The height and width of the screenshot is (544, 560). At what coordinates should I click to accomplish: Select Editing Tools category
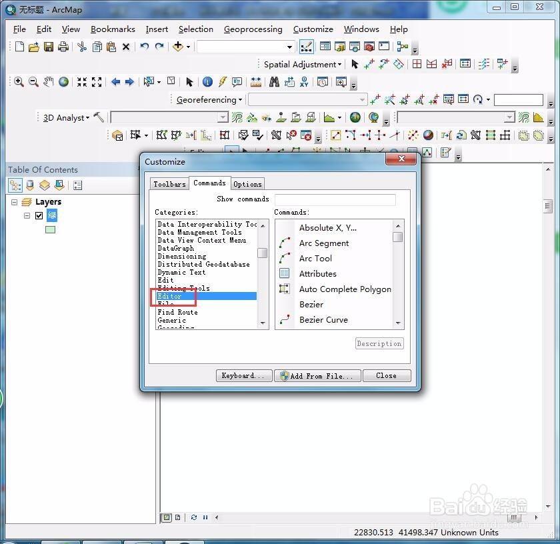(x=184, y=288)
